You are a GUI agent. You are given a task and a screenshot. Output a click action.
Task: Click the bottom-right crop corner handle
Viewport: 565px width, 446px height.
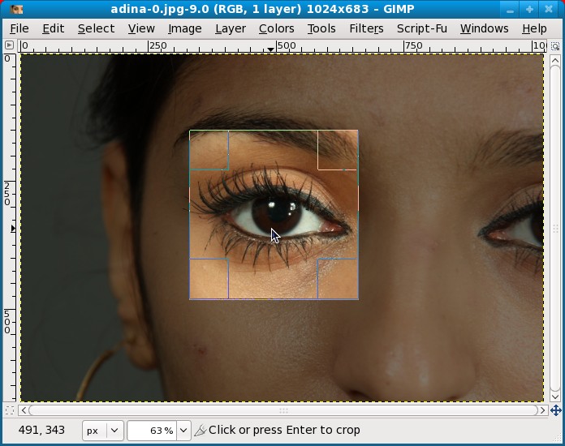point(338,279)
